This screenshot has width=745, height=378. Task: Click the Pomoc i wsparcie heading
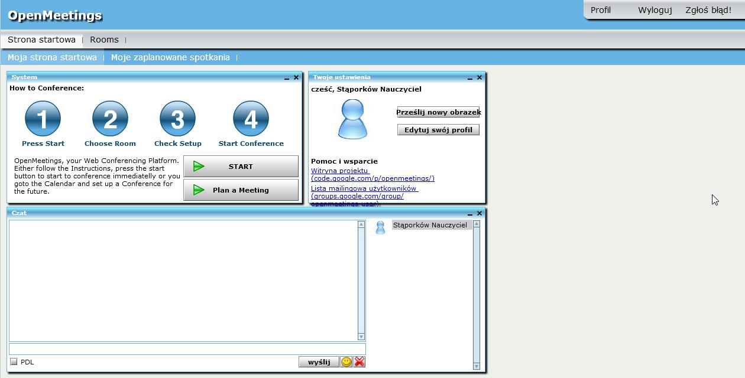344,161
